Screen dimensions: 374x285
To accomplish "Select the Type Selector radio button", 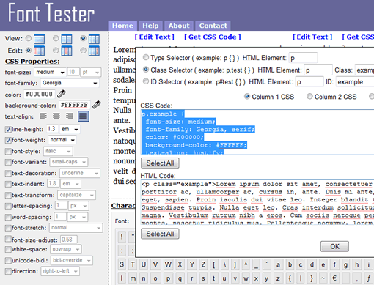I will point(146,57).
